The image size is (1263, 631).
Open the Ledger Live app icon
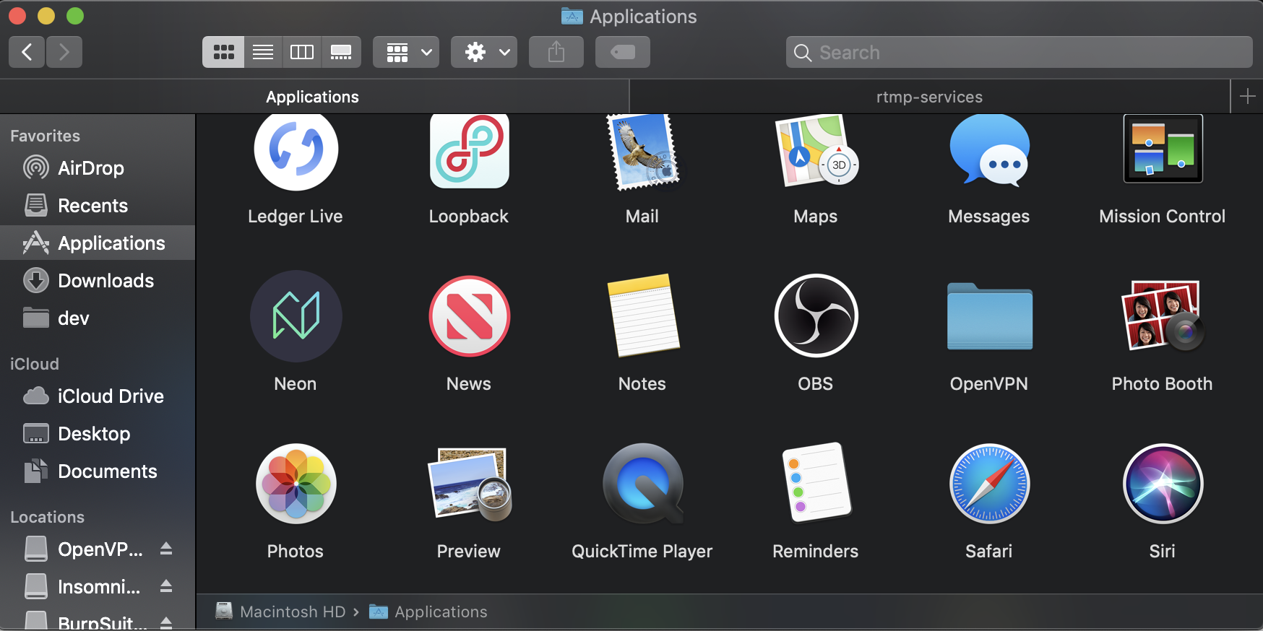[x=296, y=149]
